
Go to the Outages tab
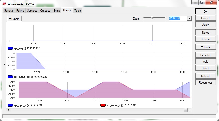45,11
